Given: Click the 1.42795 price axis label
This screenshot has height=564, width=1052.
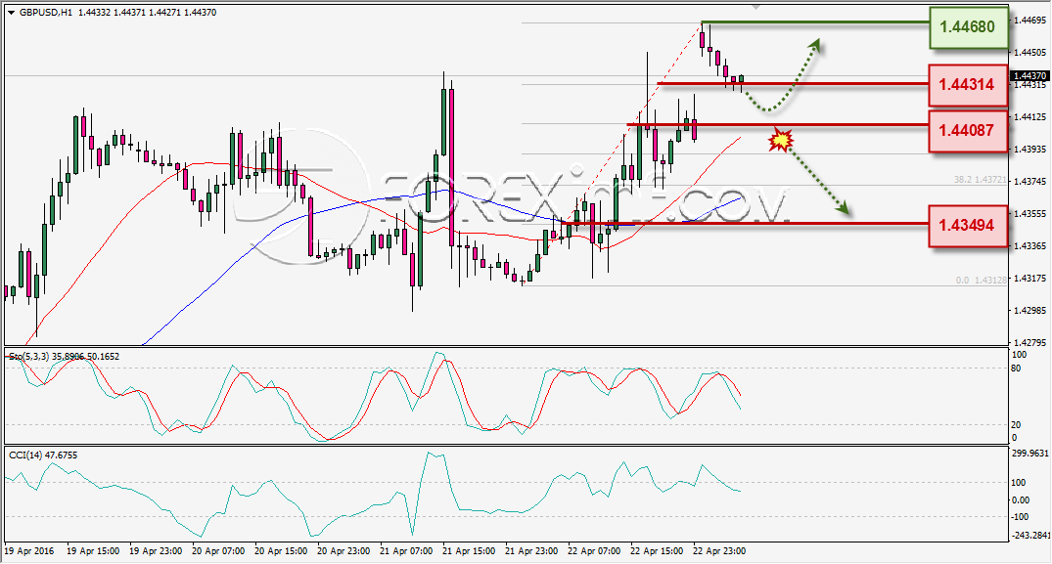Looking at the screenshot, I should [1029, 342].
